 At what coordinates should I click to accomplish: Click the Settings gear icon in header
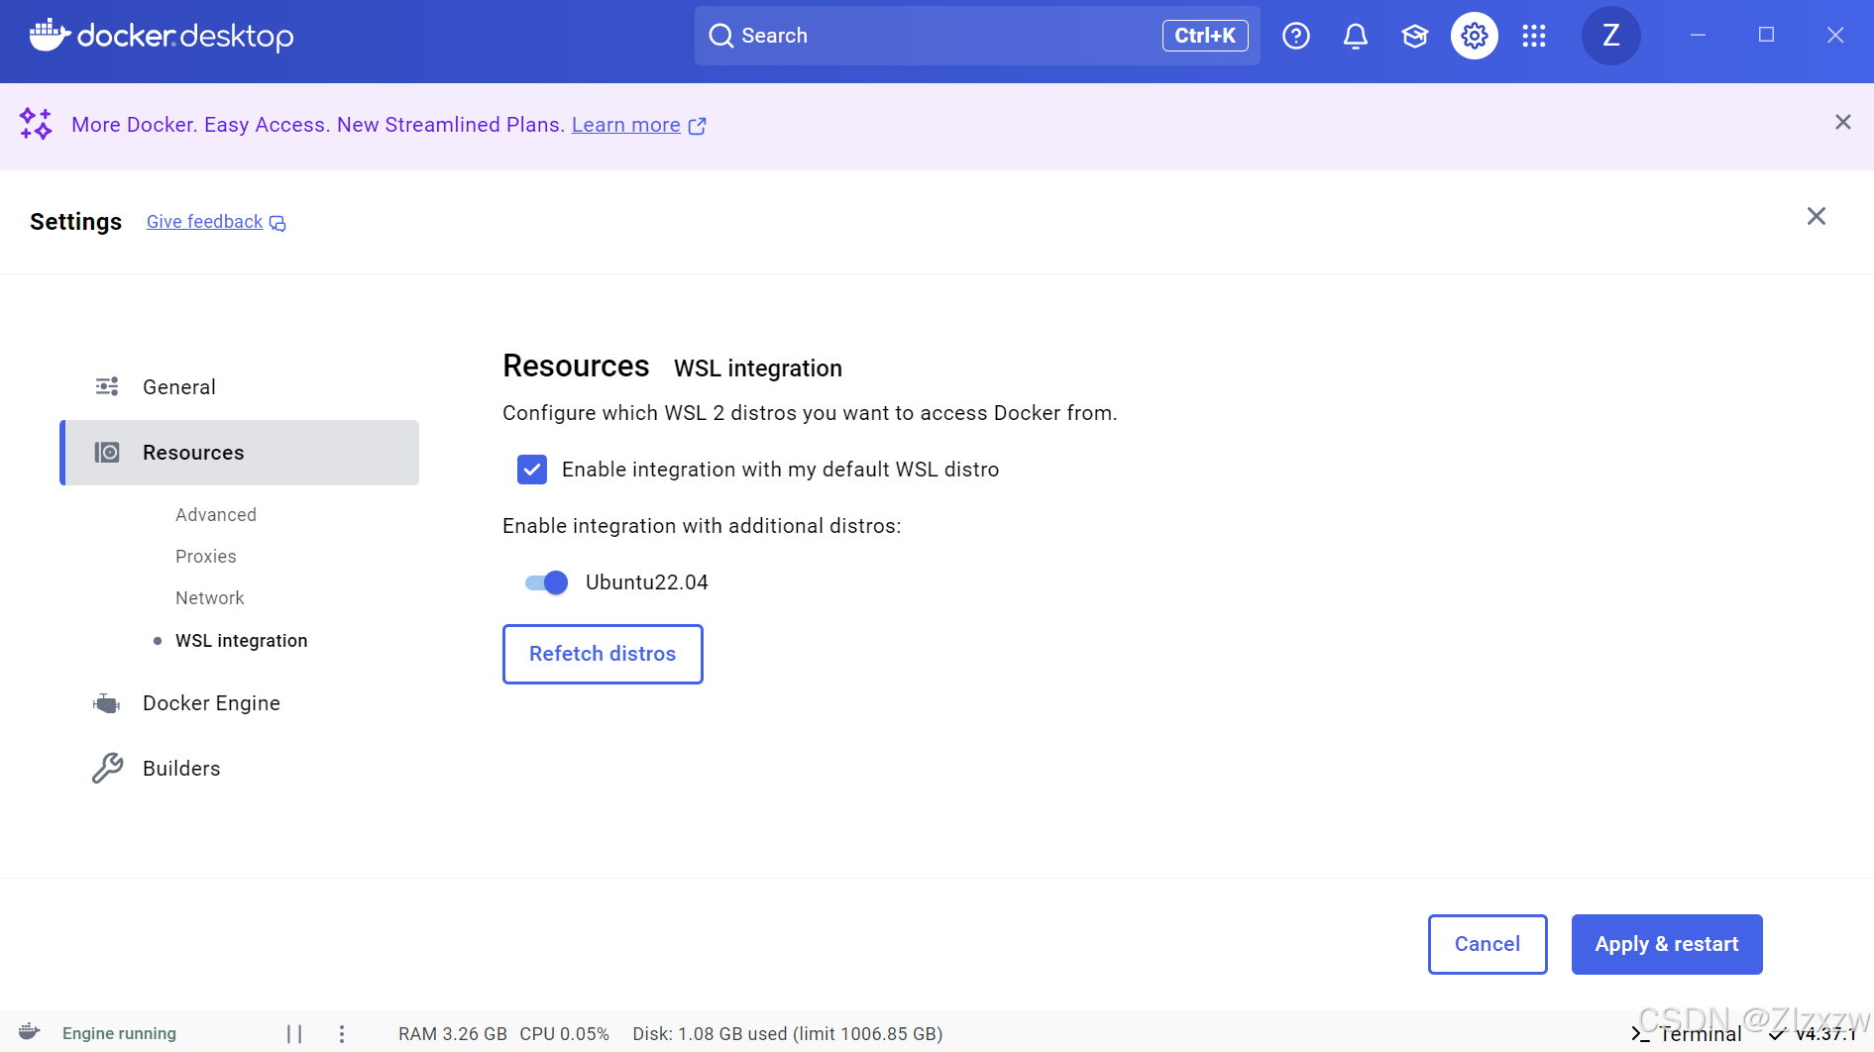pos(1475,36)
